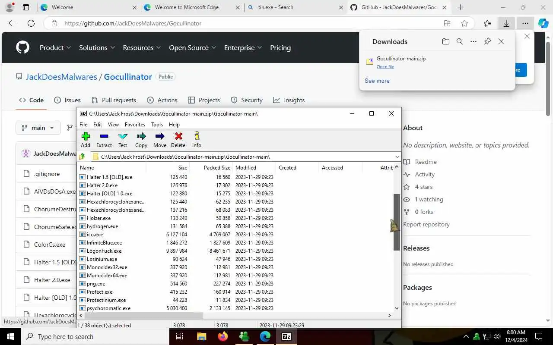Click Report repository link
Viewport: 553px width, 345px height.
coord(426,224)
